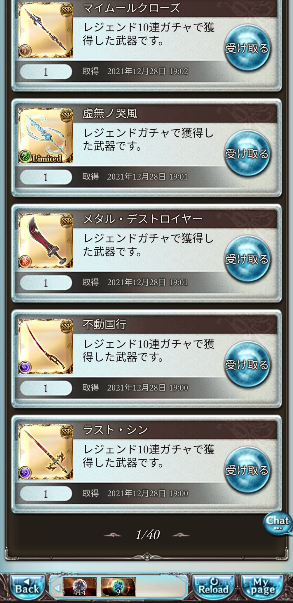Open the raid shortcut labeled 414

tap(80, 587)
